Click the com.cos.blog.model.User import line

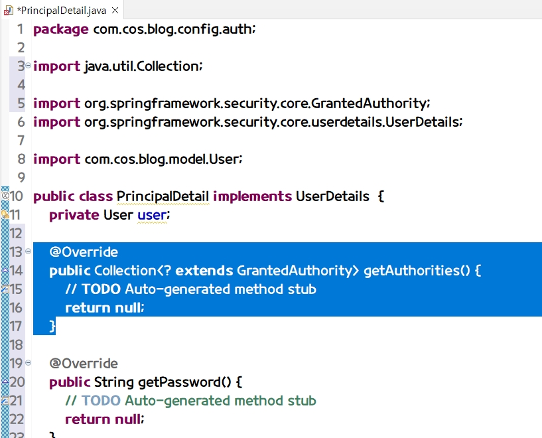pyautogui.click(x=138, y=159)
